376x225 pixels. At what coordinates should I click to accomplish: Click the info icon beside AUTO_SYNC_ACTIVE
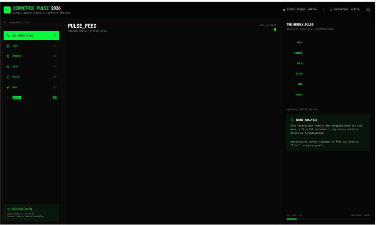(x=9, y=209)
